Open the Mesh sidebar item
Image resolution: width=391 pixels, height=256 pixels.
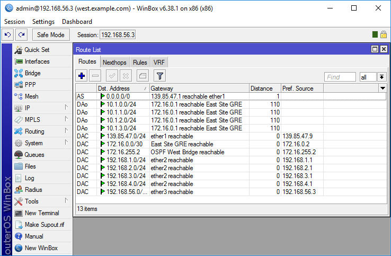pyautogui.click(x=42, y=96)
